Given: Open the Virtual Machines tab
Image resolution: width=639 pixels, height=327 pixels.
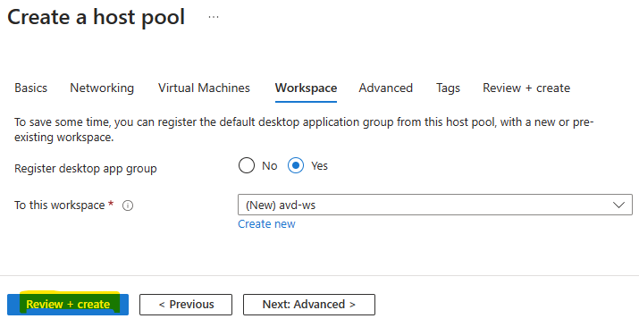Looking at the screenshot, I should pos(204,88).
